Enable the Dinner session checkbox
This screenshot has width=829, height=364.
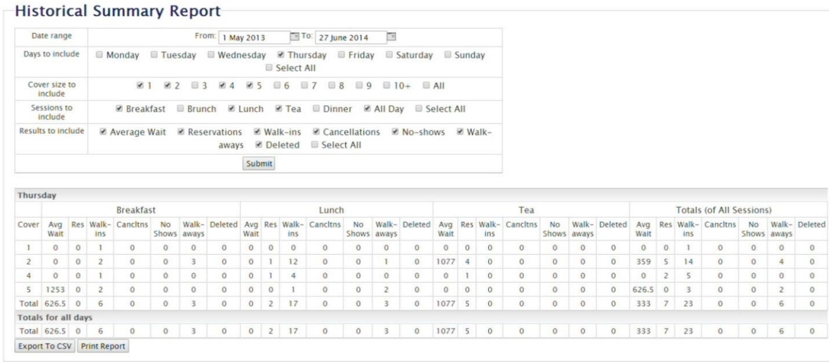pyautogui.click(x=316, y=109)
